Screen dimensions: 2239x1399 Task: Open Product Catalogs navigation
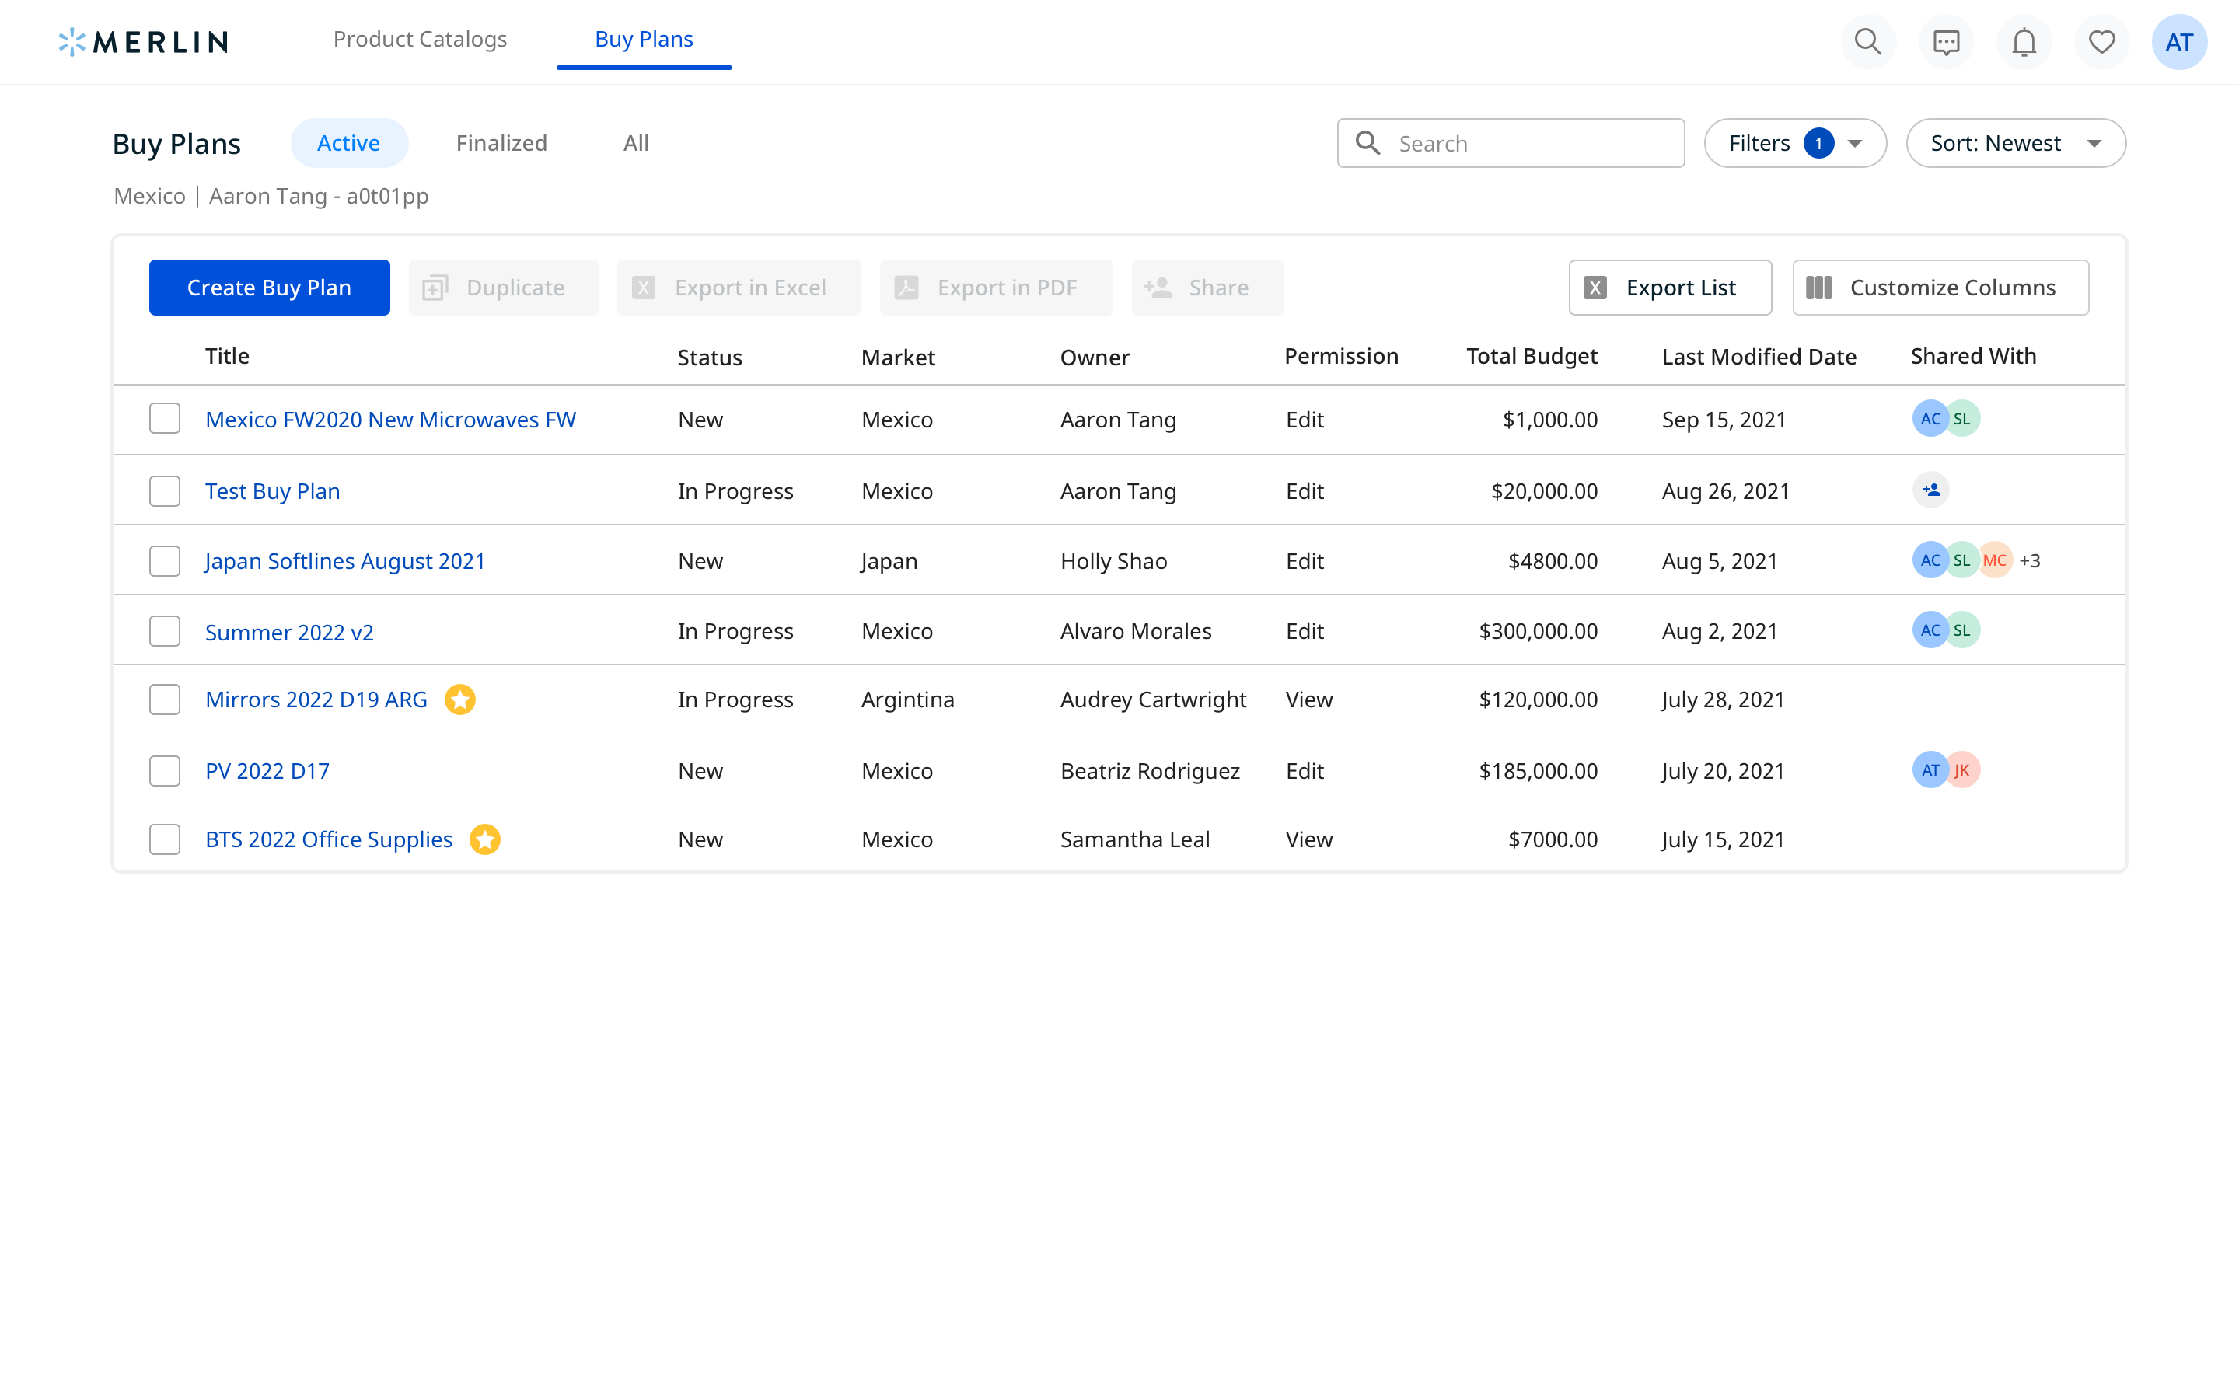pyautogui.click(x=421, y=39)
